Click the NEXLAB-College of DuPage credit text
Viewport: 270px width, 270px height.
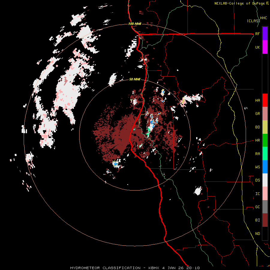coord(240,3)
